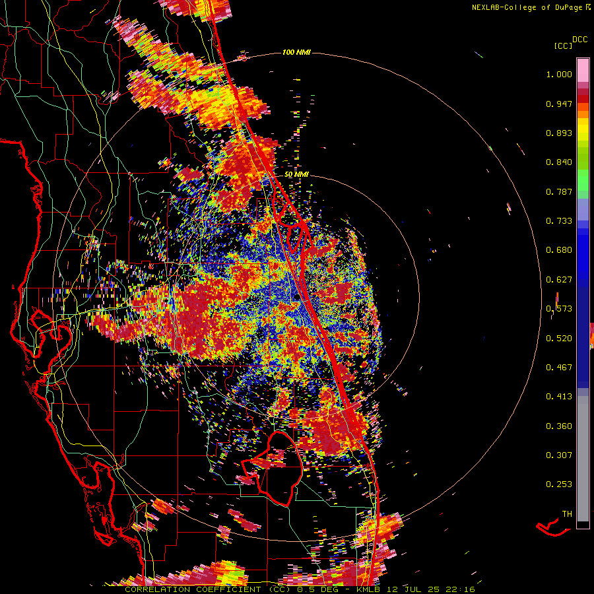Select the 0.787 legend value

(559, 191)
